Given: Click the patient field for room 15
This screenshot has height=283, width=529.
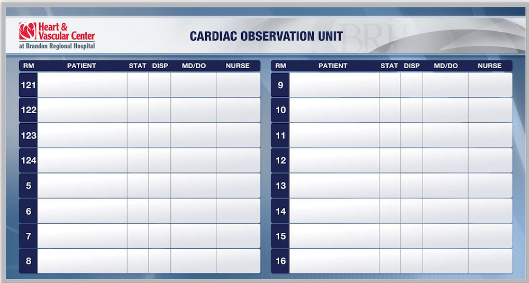Looking at the screenshot, I should [334, 236].
